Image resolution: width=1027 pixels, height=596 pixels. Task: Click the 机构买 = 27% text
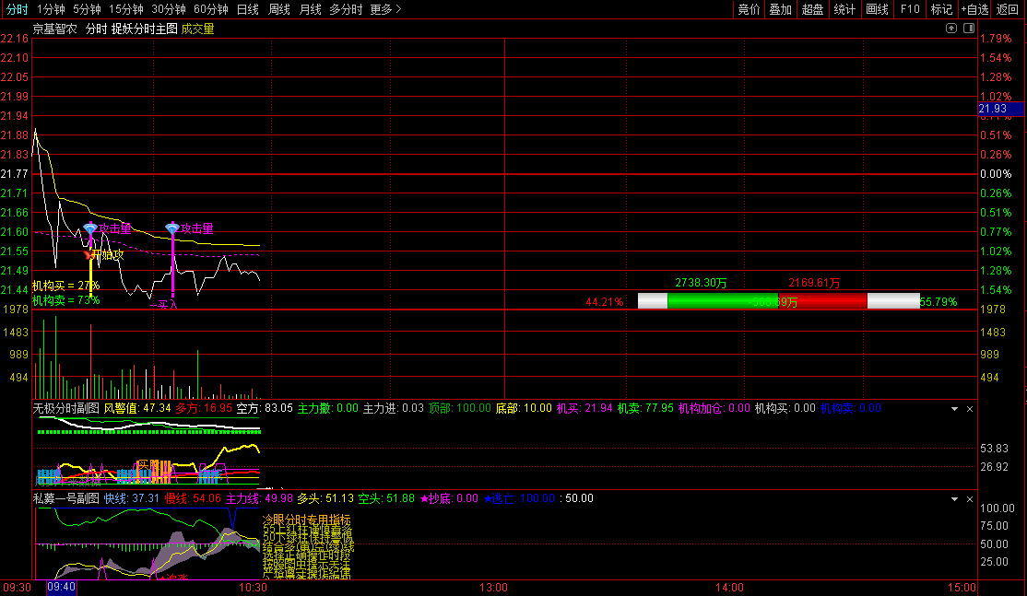coord(66,286)
